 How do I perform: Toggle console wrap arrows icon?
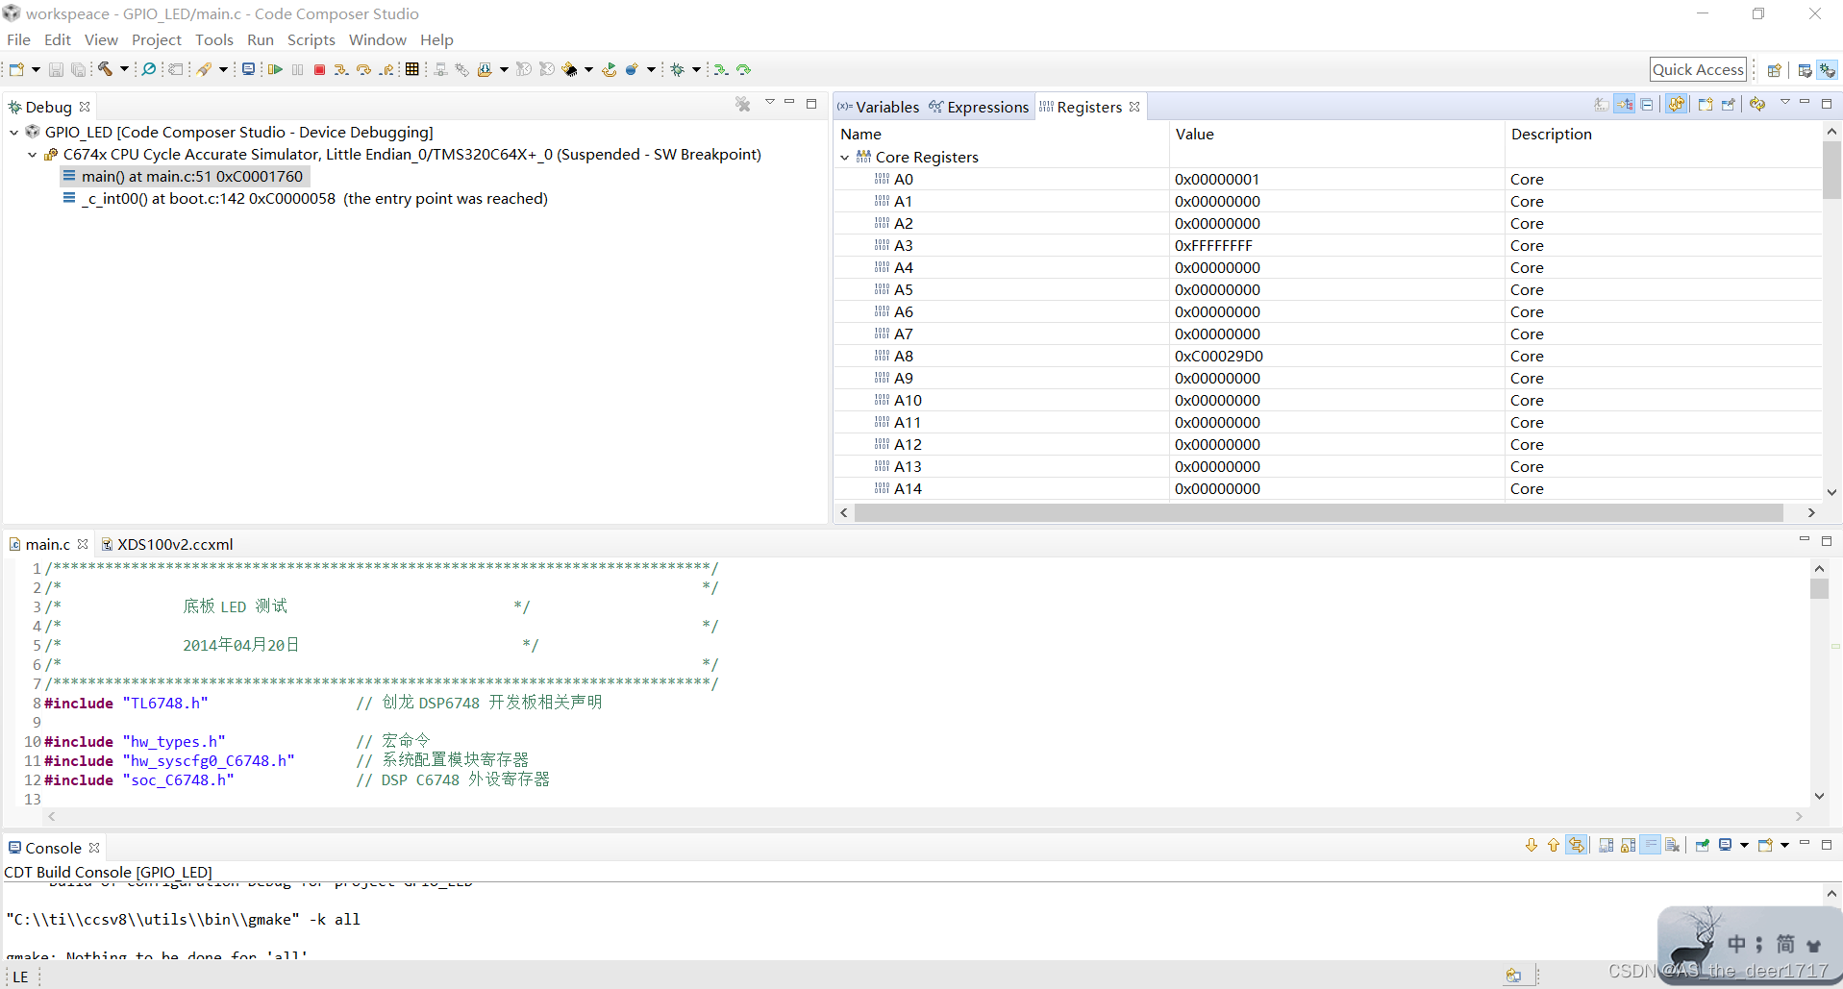(x=1577, y=845)
